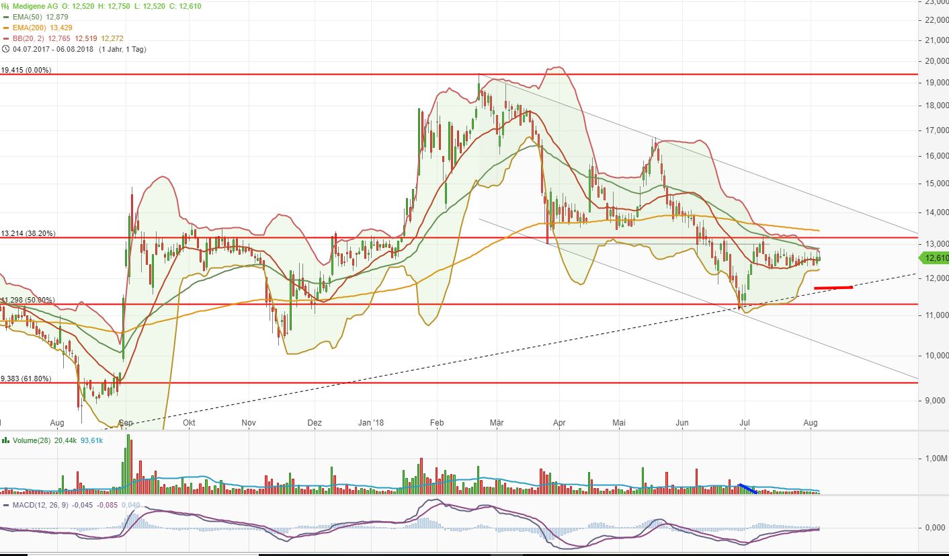Click the 38.20% Fibonacci level label
Image resolution: width=949 pixels, height=556 pixels.
(28, 233)
